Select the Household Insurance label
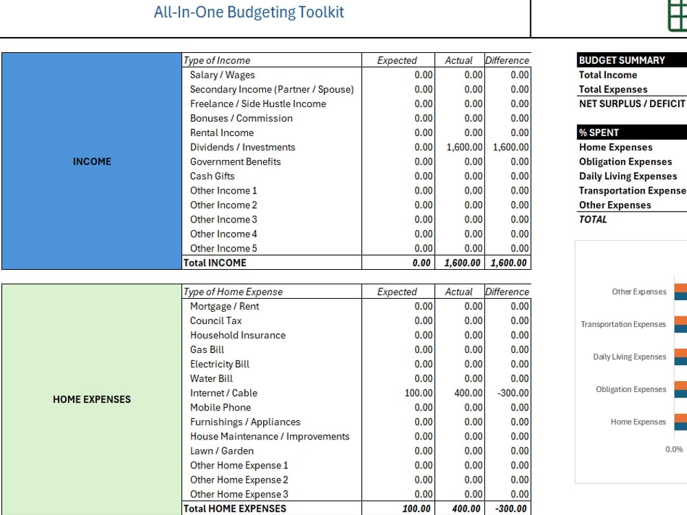The height and width of the screenshot is (515, 687). 238,335
